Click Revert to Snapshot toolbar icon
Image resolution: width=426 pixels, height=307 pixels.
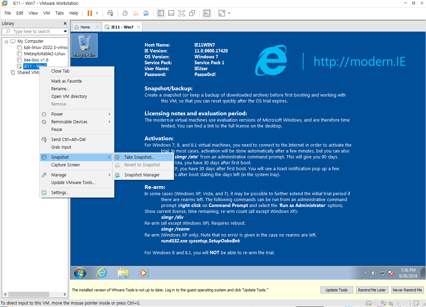click(136, 13)
